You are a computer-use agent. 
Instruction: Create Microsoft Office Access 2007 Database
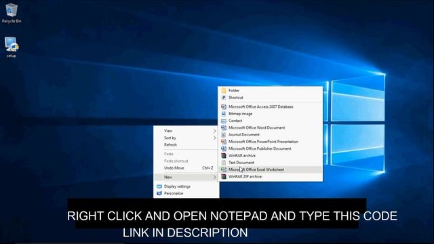(271, 106)
